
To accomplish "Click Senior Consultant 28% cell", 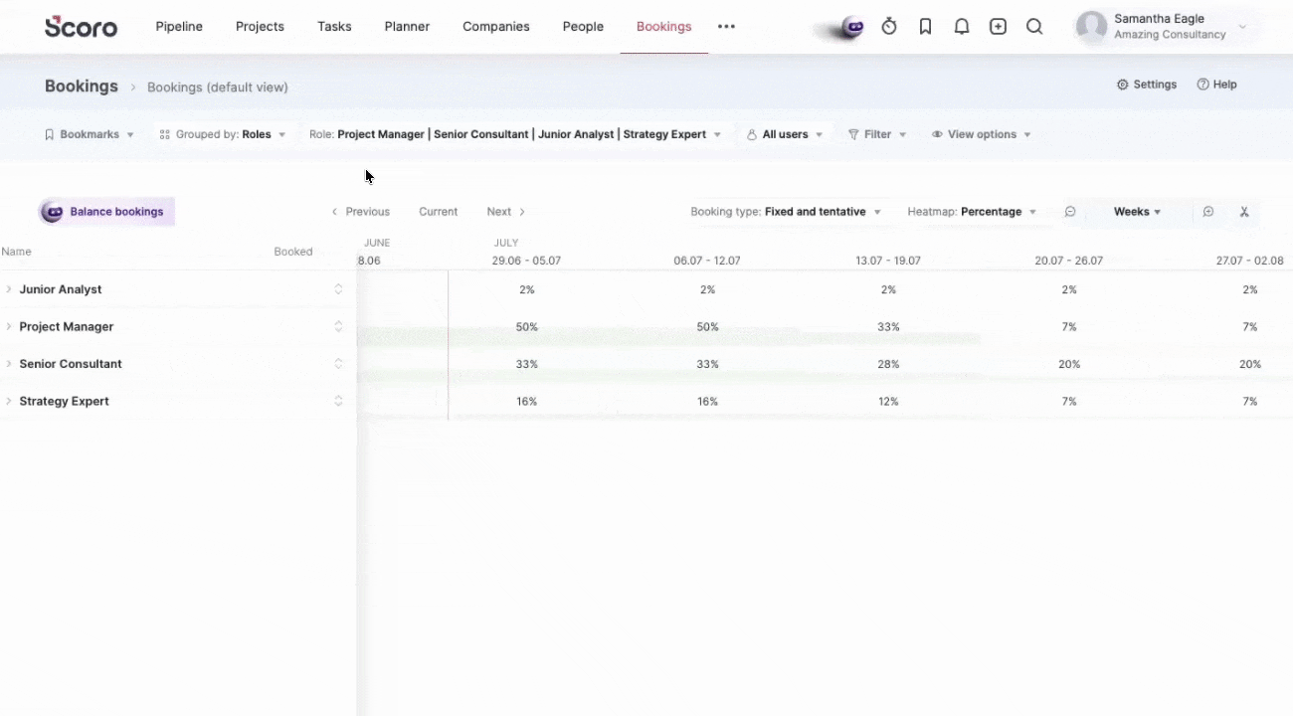I will pos(888,364).
